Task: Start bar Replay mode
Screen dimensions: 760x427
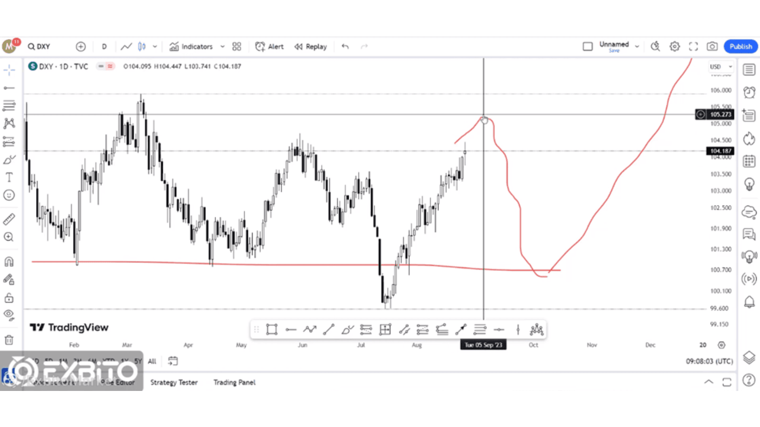Action: tap(311, 46)
